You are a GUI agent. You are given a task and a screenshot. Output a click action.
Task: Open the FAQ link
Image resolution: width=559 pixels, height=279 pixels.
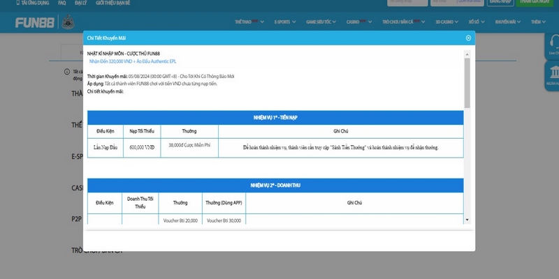tap(62, 3)
